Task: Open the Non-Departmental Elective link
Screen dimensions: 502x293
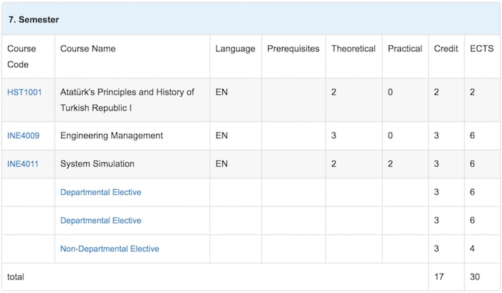Action: (110, 249)
